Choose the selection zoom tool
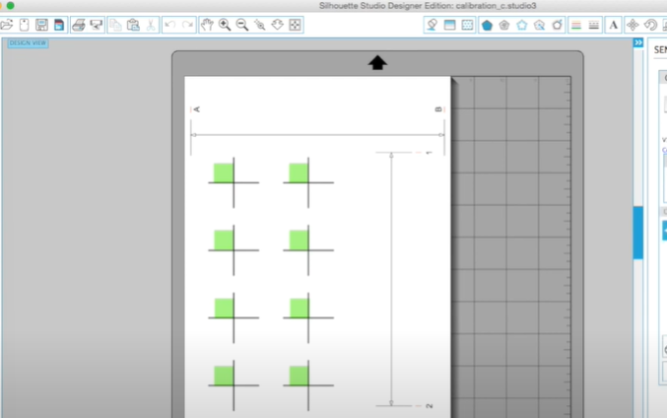Image resolution: width=667 pixels, height=418 pixels. pyautogui.click(x=260, y=25)
